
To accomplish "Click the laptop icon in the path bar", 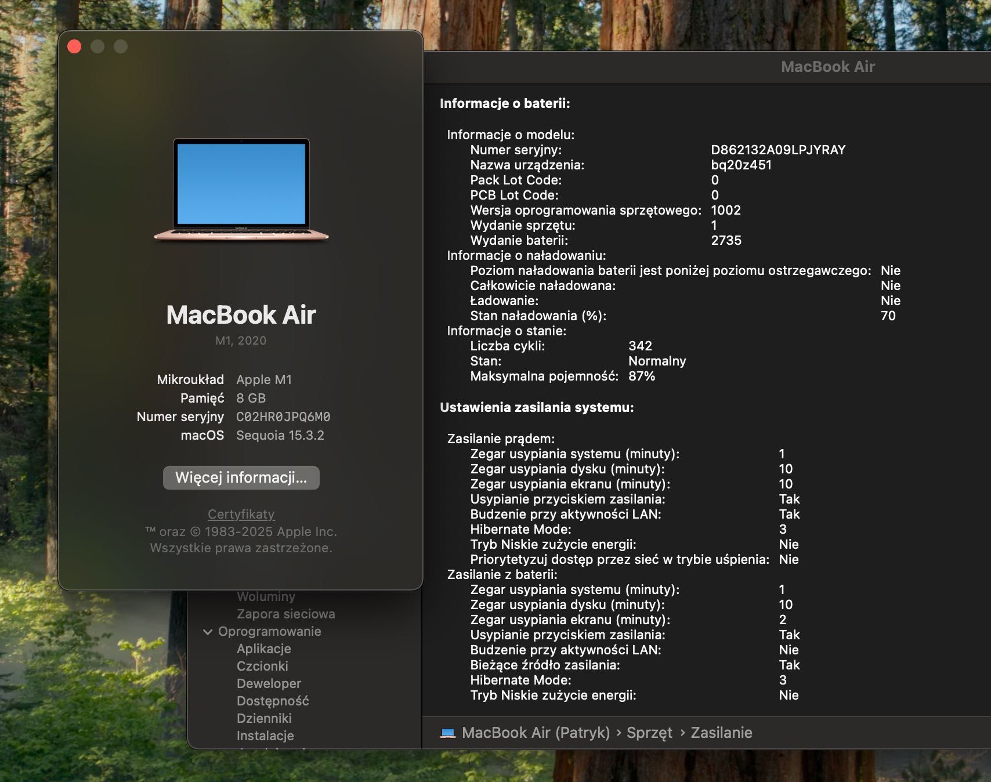I will (448, 733).
